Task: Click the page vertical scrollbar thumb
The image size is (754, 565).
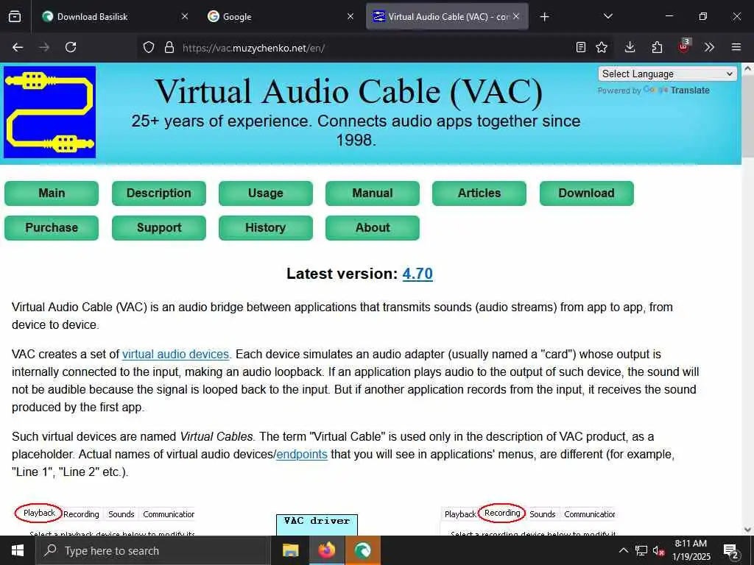Action: pyautogui.click(x=747, y=116)
